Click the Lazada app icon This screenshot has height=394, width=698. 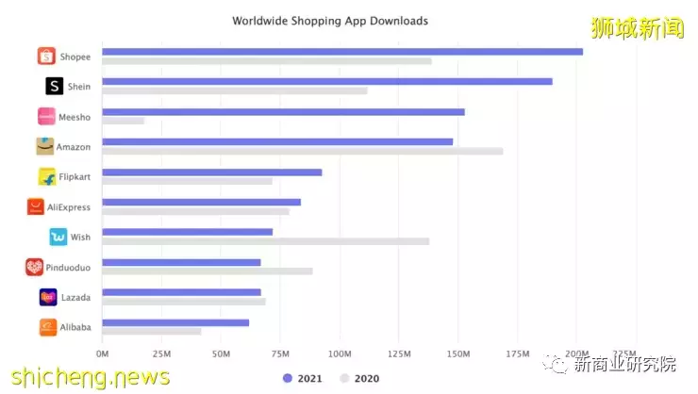[x=48, y=297]
